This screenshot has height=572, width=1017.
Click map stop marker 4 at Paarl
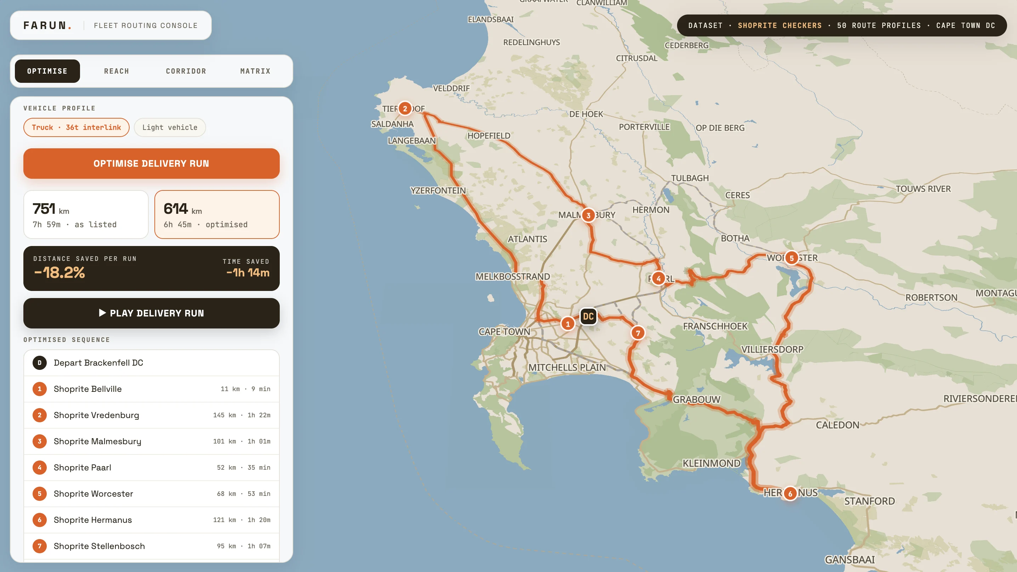pos(658,279)
